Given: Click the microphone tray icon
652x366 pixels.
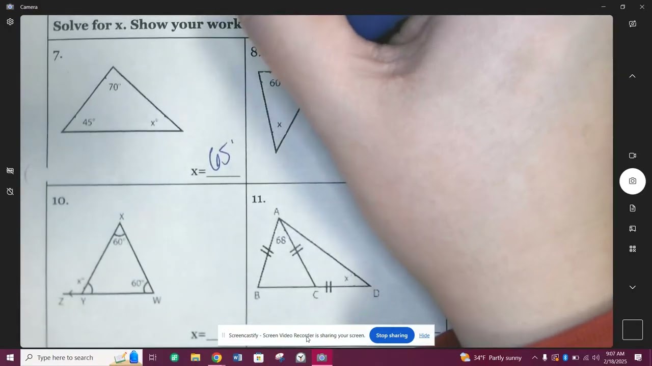Looking at the screenshot, I should click(545, 358).
